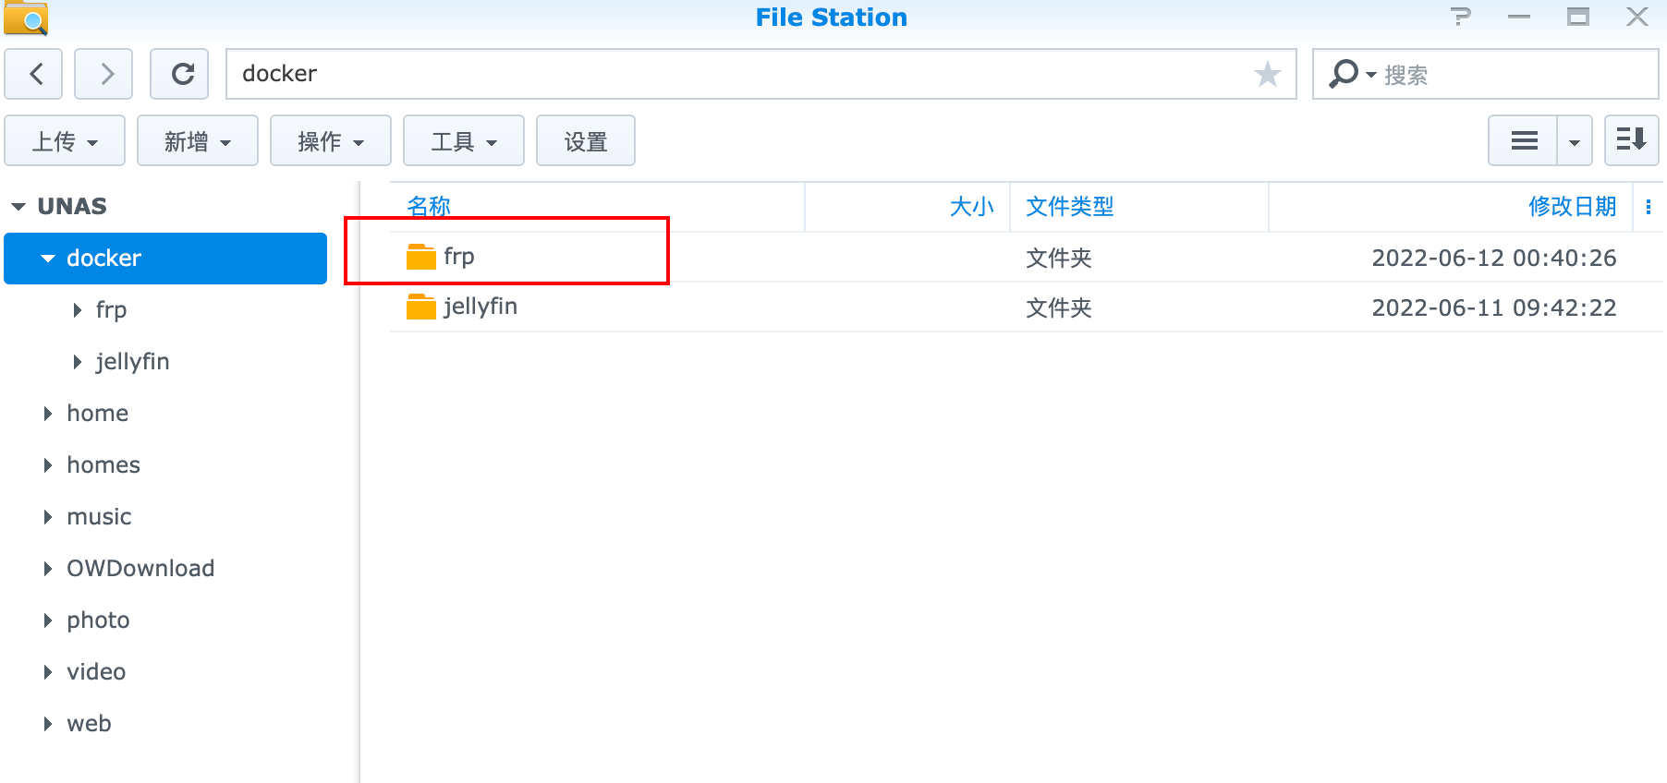This screenshot has width=1667, height=783.
Task: Open the help question mark icon
Action: [1460, 17]
